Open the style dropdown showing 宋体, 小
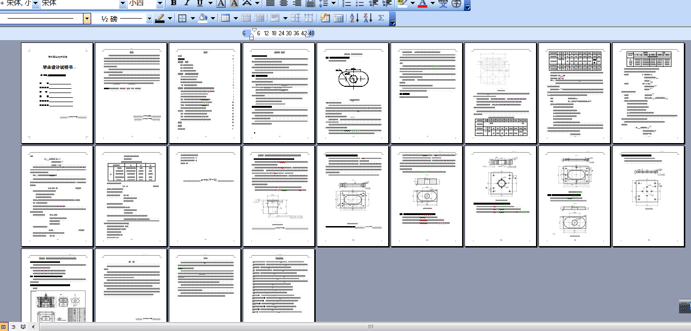The height and width of the screenshot is (331, 691). coord(35,3)
